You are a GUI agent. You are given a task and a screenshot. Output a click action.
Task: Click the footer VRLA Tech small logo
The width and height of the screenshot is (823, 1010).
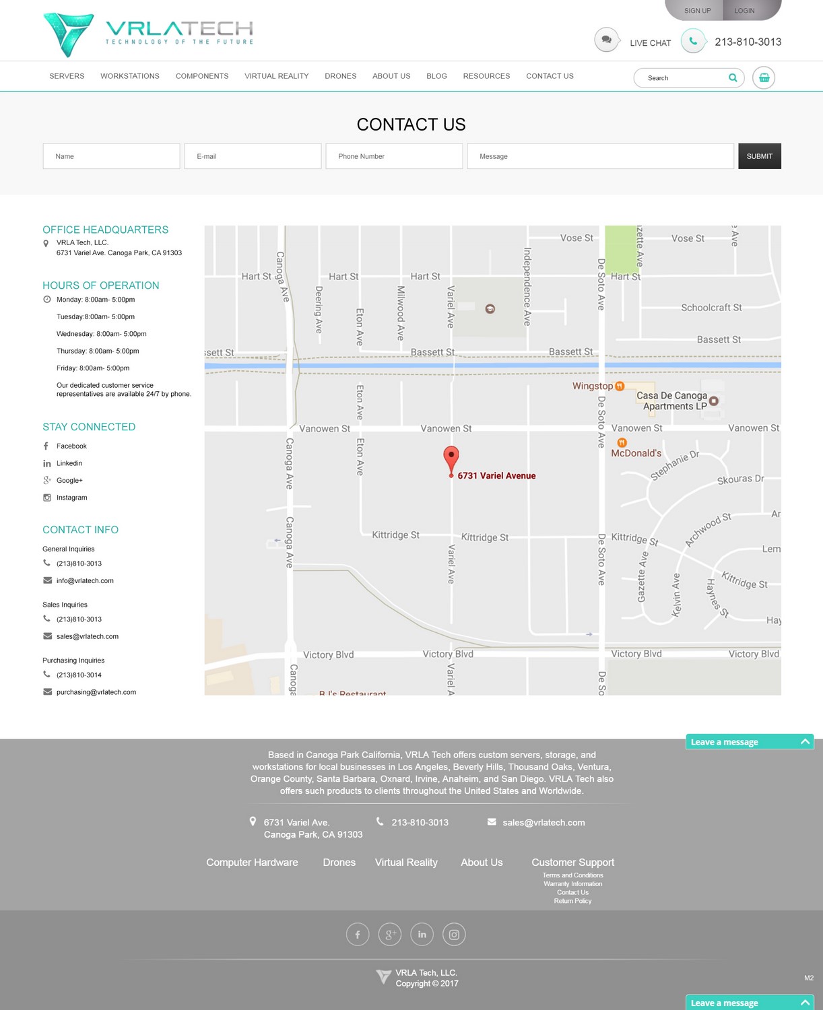pyautogui.click(x=384, y=977)
